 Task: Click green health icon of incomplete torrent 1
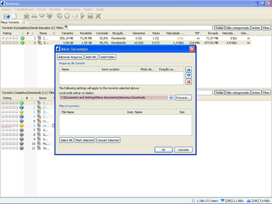[22, 38]
